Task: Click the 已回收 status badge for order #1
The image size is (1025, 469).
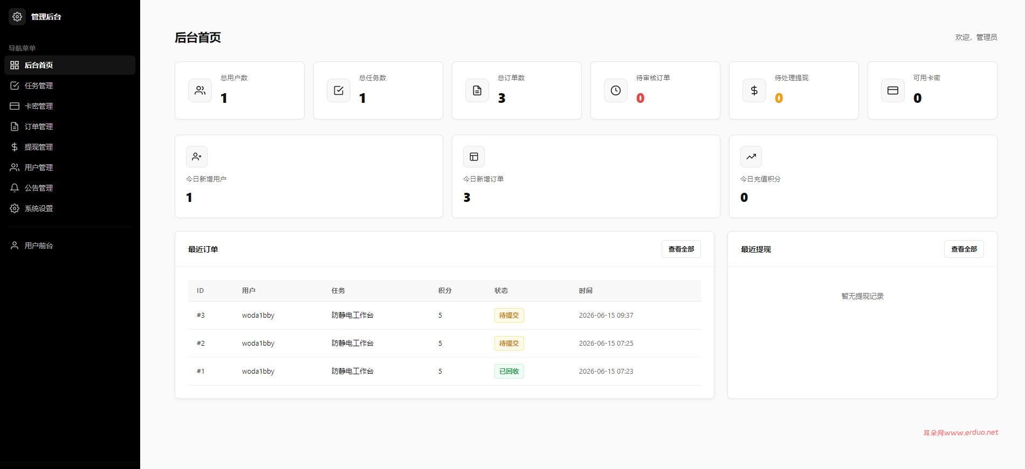Action: [509, 372]
